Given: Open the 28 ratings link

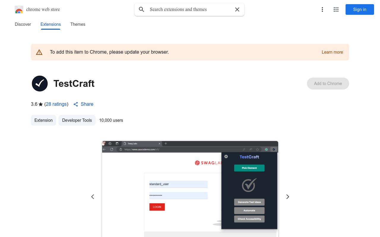Looking at the screenshot, I should coord(56,104).
